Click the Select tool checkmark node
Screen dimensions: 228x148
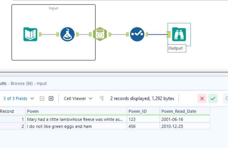coord(137,34)
